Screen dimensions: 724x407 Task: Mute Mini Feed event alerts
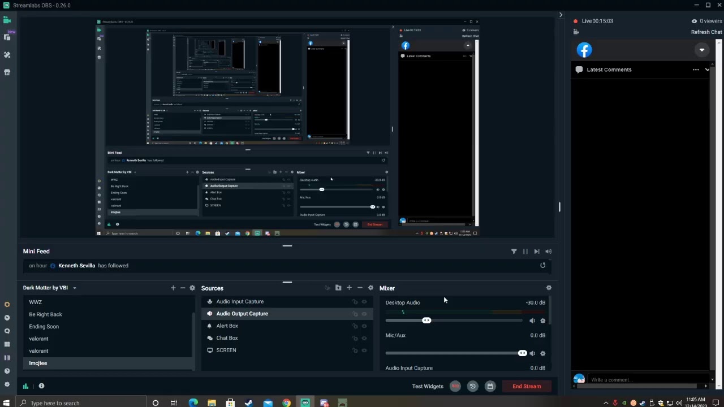pyautogui.click(x=548, y=252)
